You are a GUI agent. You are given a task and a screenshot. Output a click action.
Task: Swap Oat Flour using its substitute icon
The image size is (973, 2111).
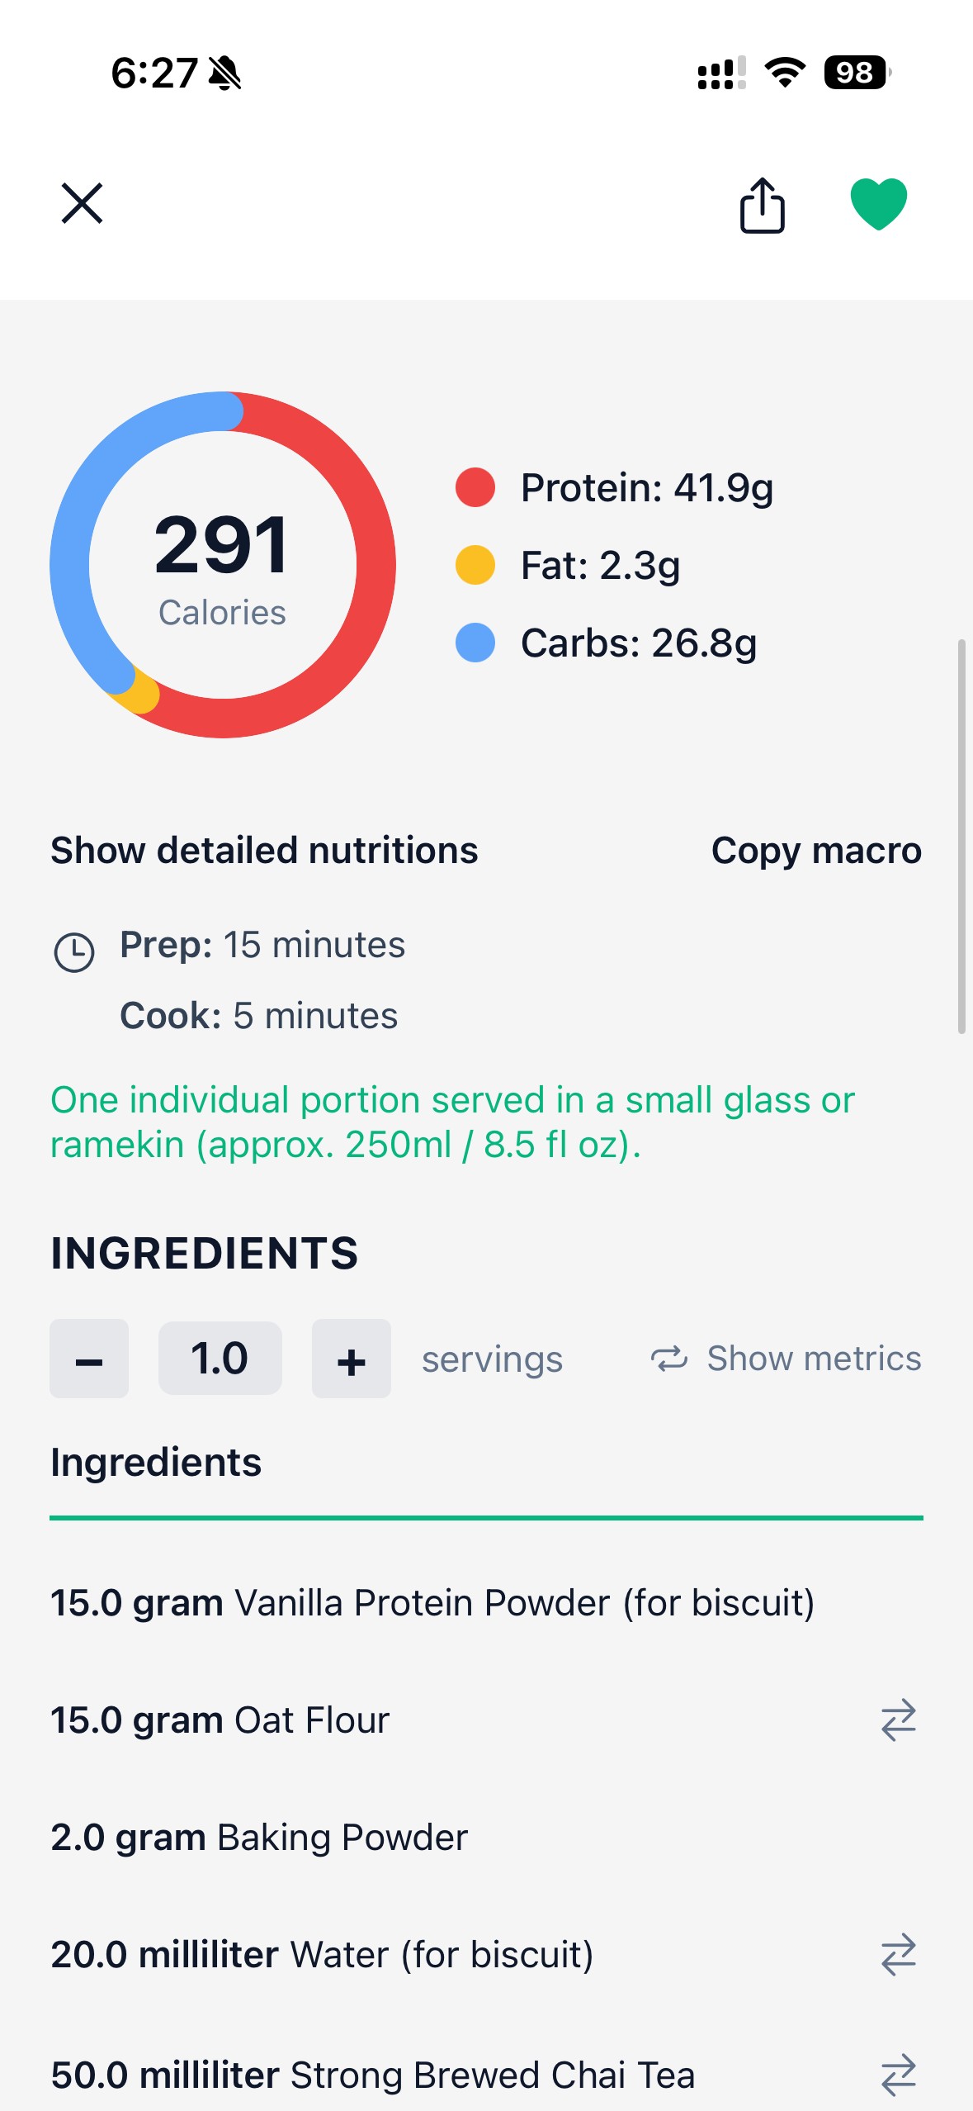(x=898, y=1720)
